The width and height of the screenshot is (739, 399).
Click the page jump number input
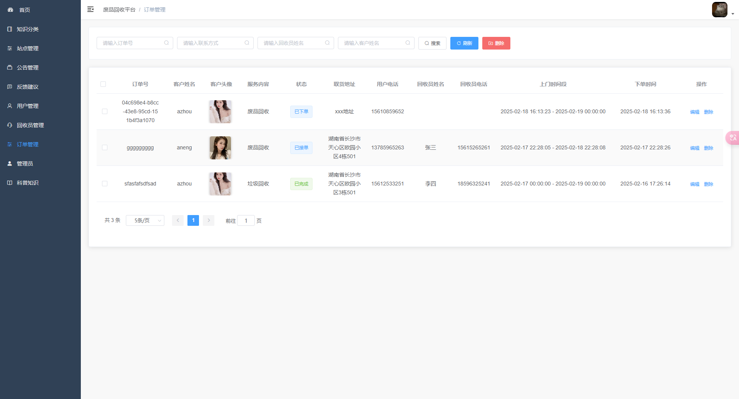point(246,220)
